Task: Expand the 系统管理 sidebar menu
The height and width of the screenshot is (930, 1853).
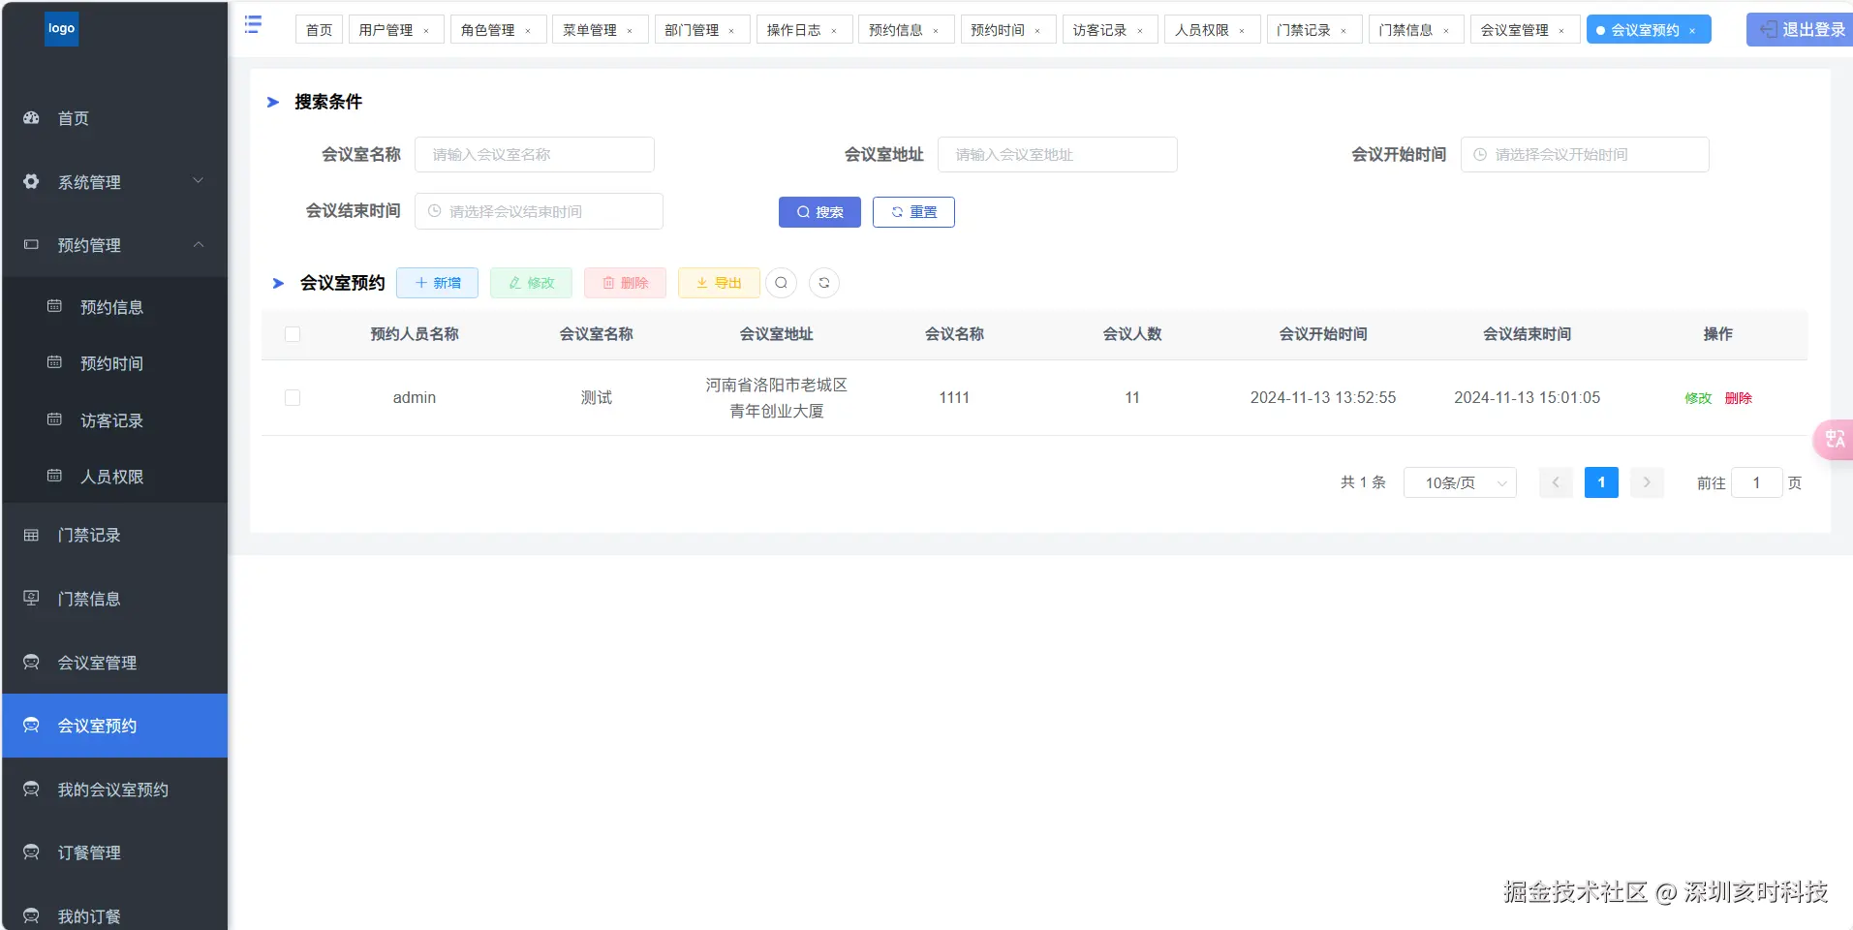Action: click(115, 181)
